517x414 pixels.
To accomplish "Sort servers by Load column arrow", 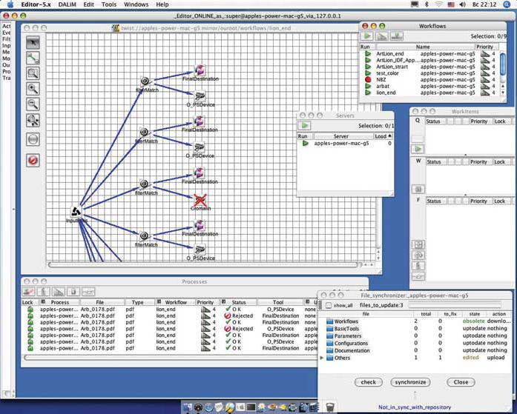I will click(389, 136).
